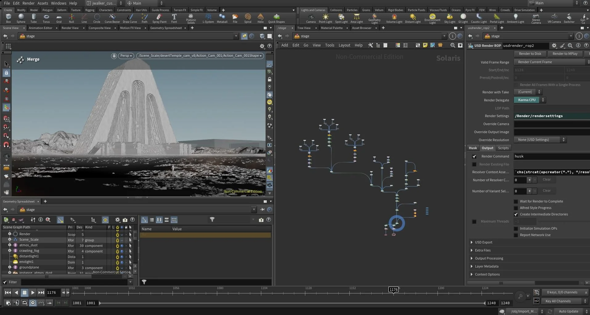Click the Render to MPlay button
Viewport: 590px width, 315px height.
pyautogui.click(x=565, y=54)
